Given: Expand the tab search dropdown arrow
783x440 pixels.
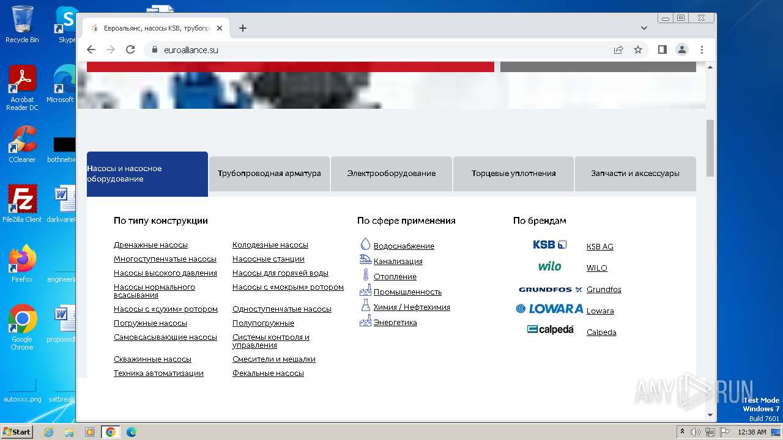Looking at the screenshot, I should pyautogui.click(x=644, y=28).
